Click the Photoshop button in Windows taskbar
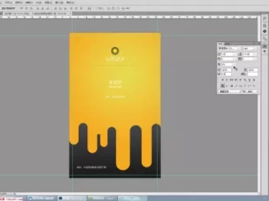The width and height of the screenshot is (269, 201). [72, 198]
